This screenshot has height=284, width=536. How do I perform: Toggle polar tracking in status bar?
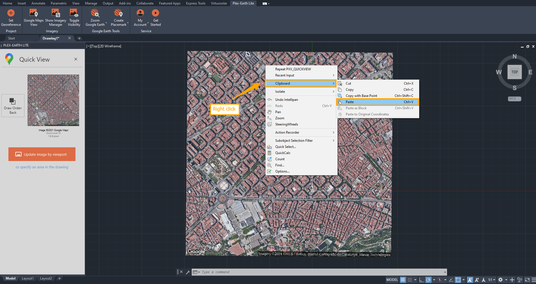(429, 280)
